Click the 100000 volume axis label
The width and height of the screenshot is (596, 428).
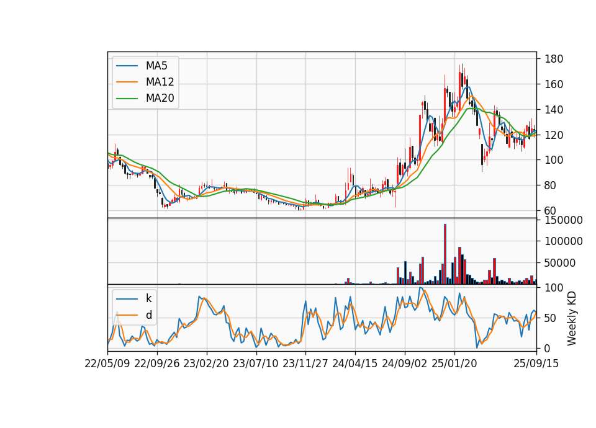[x=563, y=241]
